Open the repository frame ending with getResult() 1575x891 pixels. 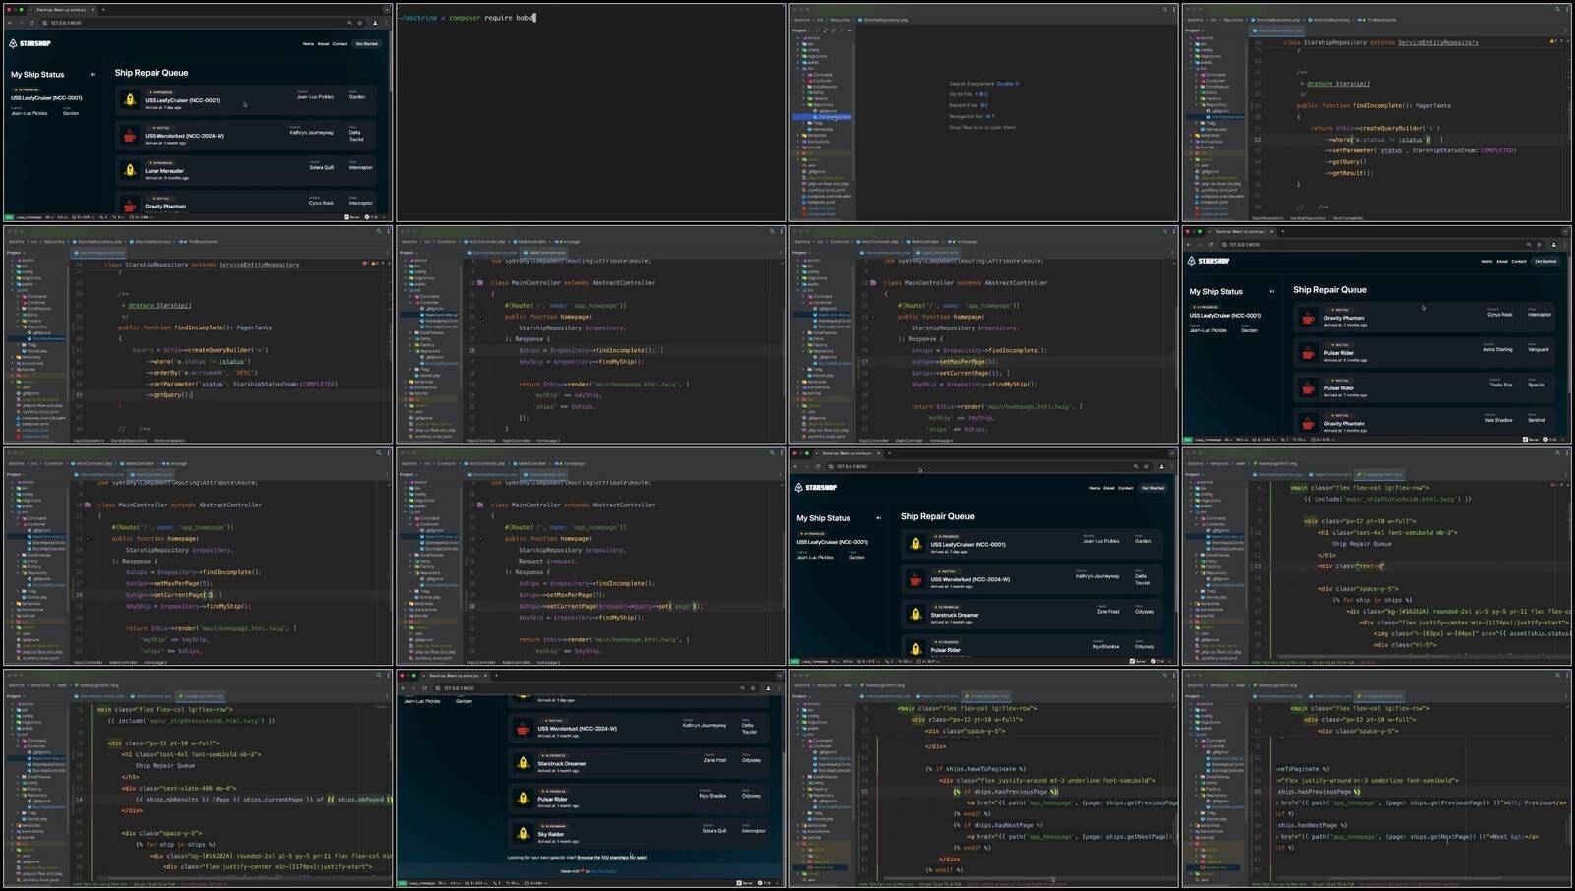1377,112
